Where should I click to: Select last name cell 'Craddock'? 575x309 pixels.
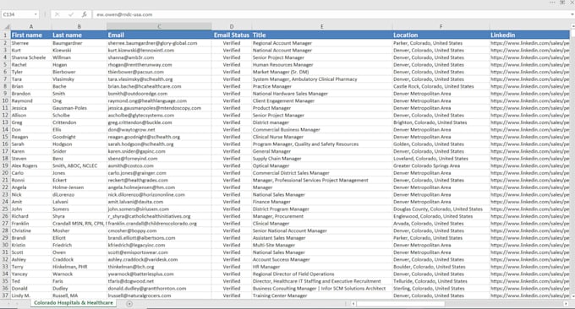(x=79, y=259)
